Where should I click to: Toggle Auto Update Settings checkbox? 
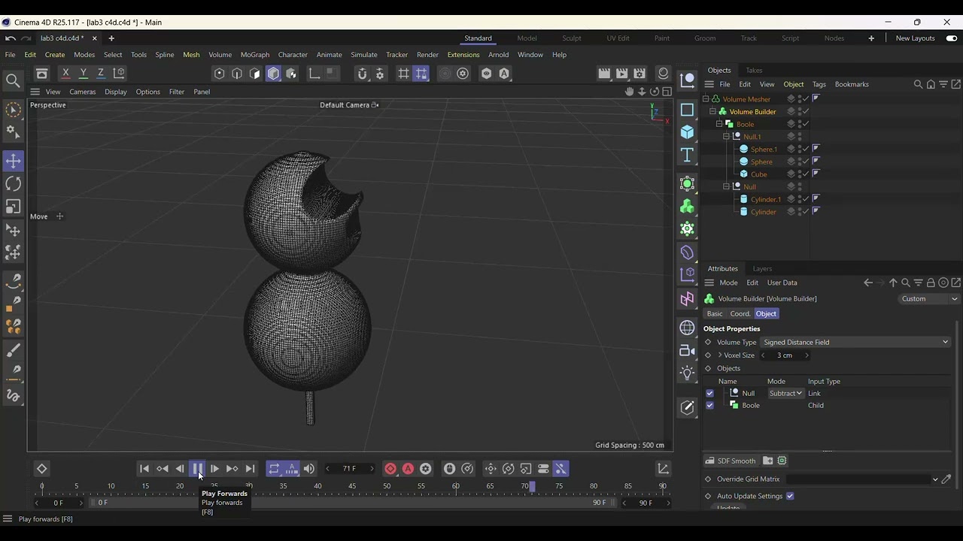point(790,496)
